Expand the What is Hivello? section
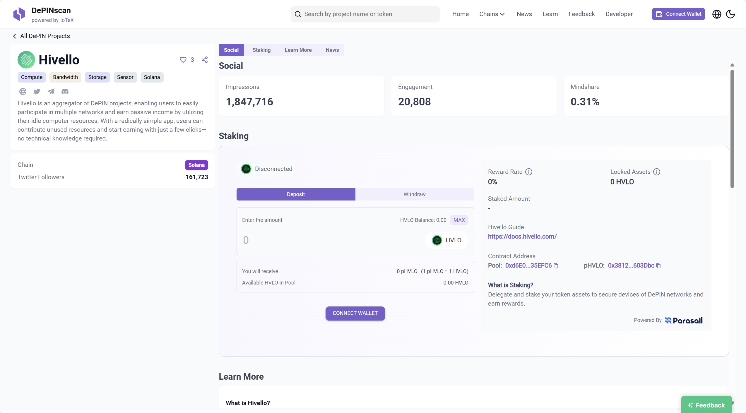Viewport: 746px width, 413px height. tap(248, 403)
